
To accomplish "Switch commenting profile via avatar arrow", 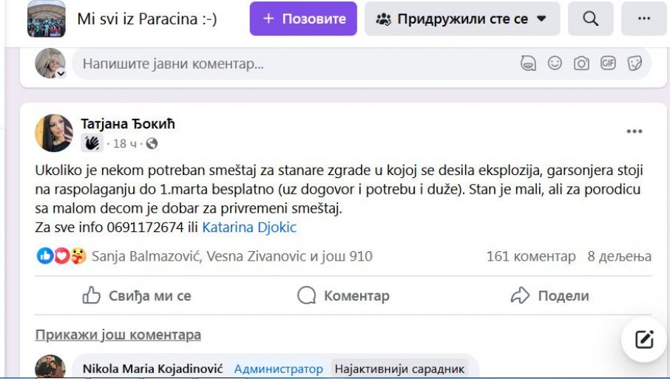I will (x=61, y=74).
